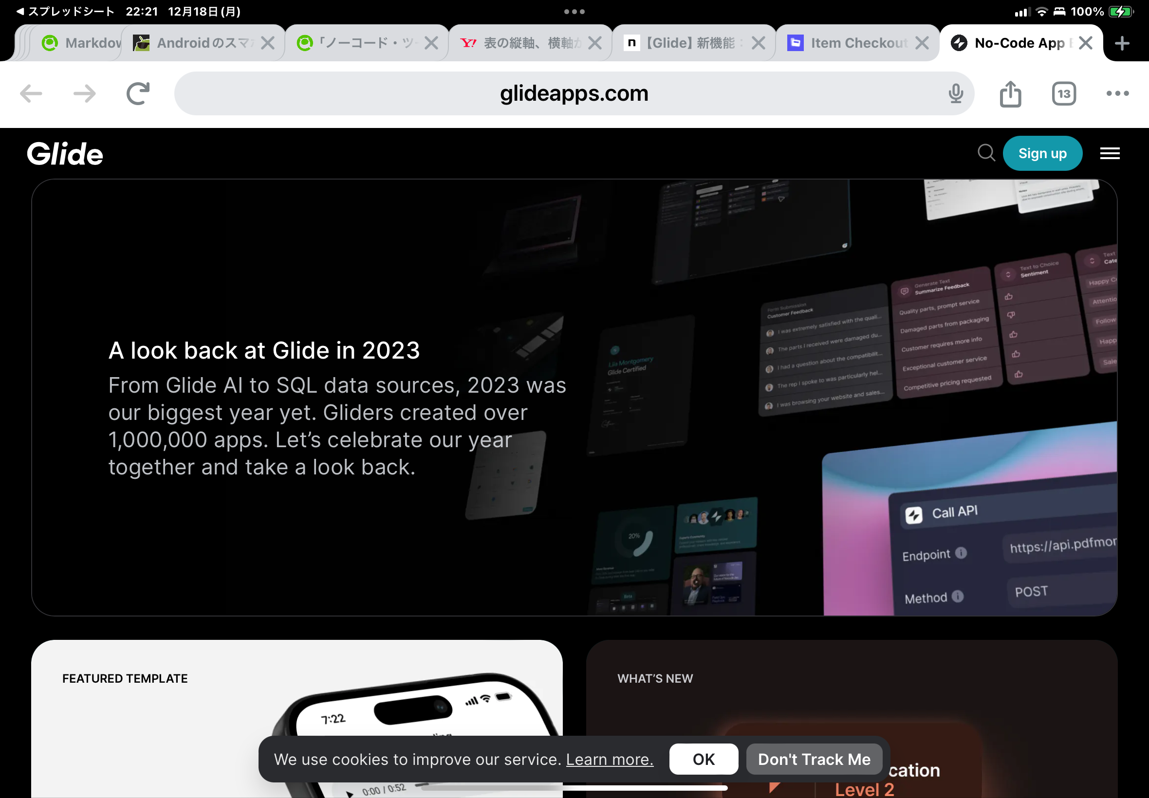
Task: Accept cookies with OK button
Action: [x=704, y=759]
